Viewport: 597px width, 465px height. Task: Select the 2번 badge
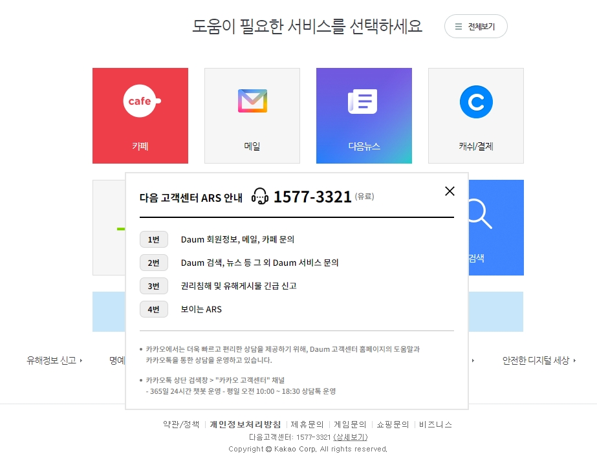[154, 263]
